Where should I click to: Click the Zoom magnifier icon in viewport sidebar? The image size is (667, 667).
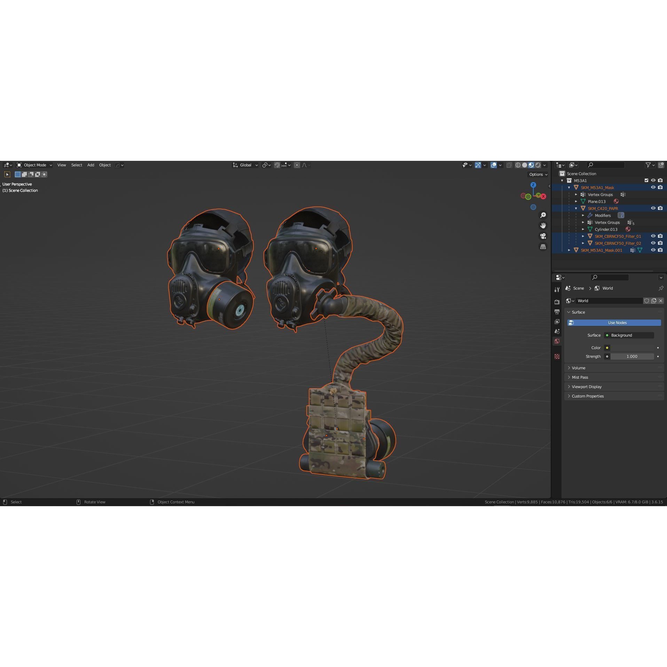(543, 215)
